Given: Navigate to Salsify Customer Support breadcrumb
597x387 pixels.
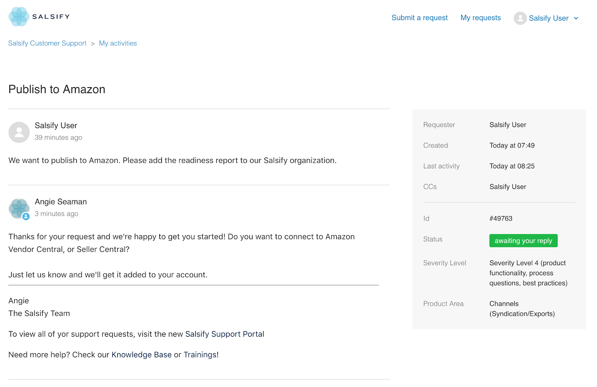Looking at the screenshot, I should pyautogui.click(x=47, y=43).
